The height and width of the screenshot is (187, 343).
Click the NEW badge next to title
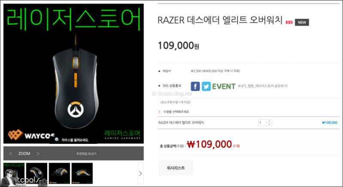coord(302,22)
